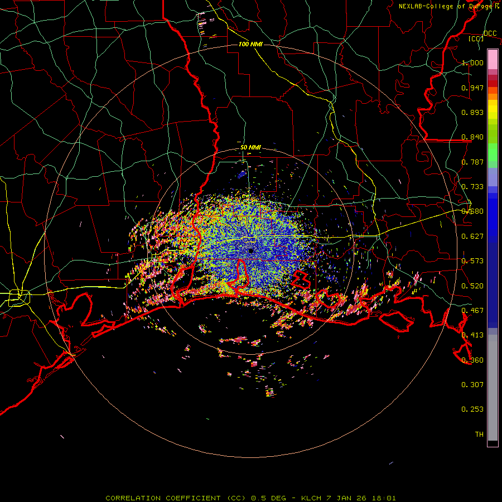This screenshot has height=502, width=502.
Task: Click the 50 NMI range ring label
Action: click(250, 148)
